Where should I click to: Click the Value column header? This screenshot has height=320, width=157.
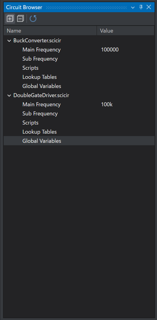click(x=125, y=31)
